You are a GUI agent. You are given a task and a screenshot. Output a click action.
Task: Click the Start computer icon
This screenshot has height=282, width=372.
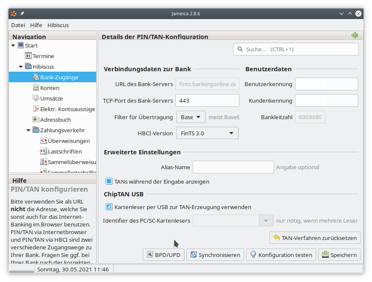pyautogui.click(x=21, y=45)
